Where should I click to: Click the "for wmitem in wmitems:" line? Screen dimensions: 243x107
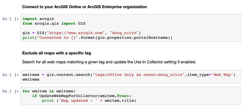pyautogui.click(x=49, y=91)
